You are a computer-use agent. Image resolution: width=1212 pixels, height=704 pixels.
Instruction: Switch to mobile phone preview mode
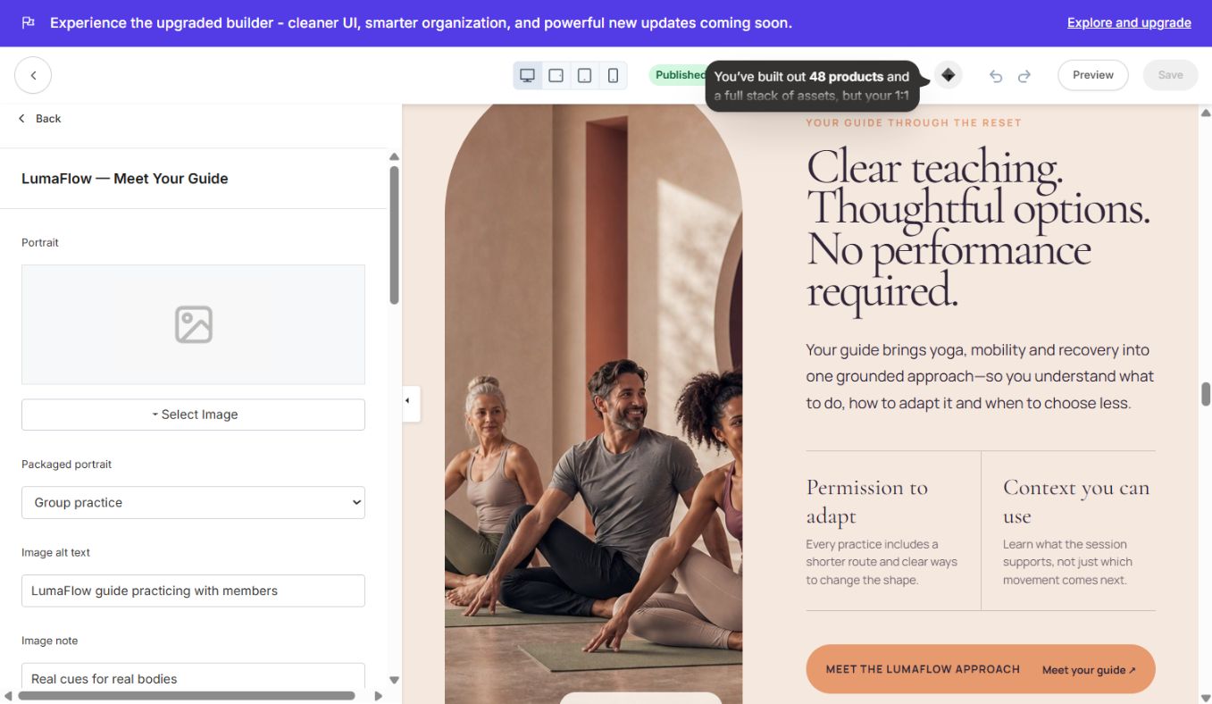click(613, 76)
